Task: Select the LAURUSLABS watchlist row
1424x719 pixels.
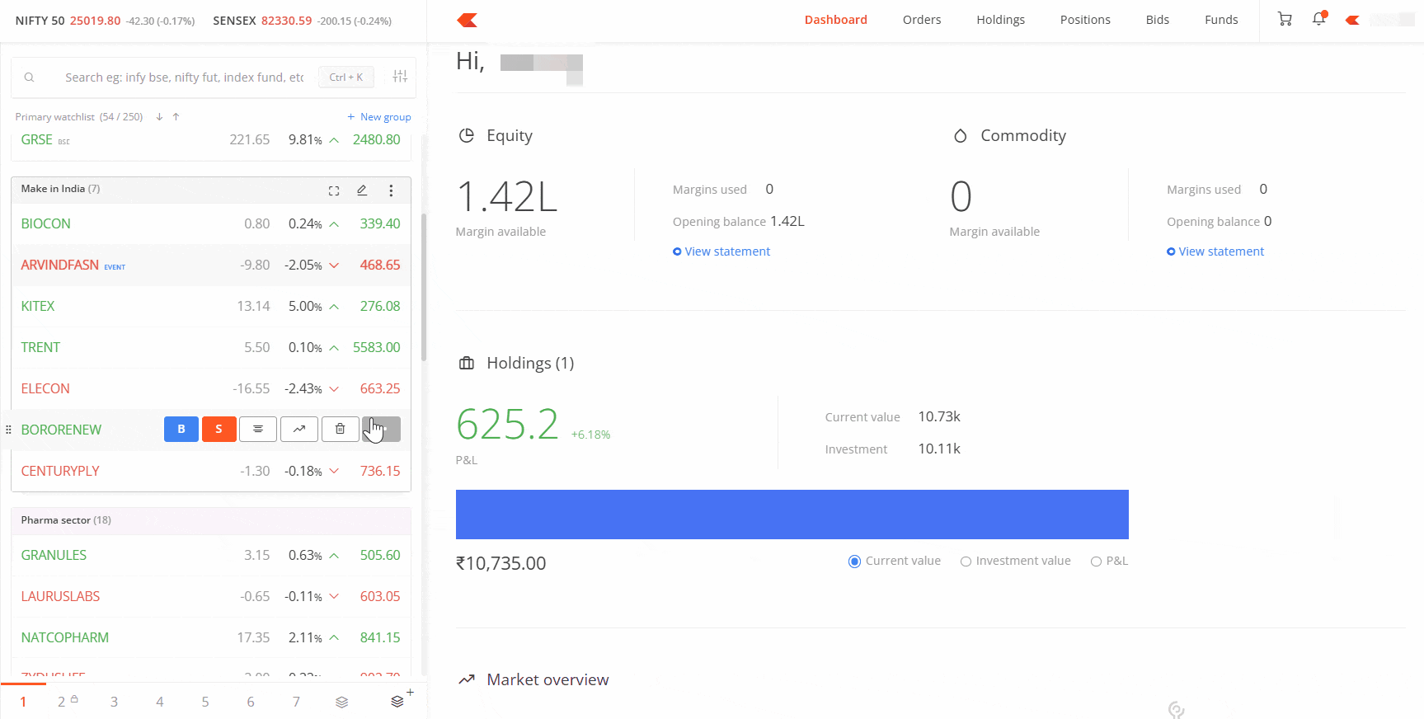Action: 211,596
